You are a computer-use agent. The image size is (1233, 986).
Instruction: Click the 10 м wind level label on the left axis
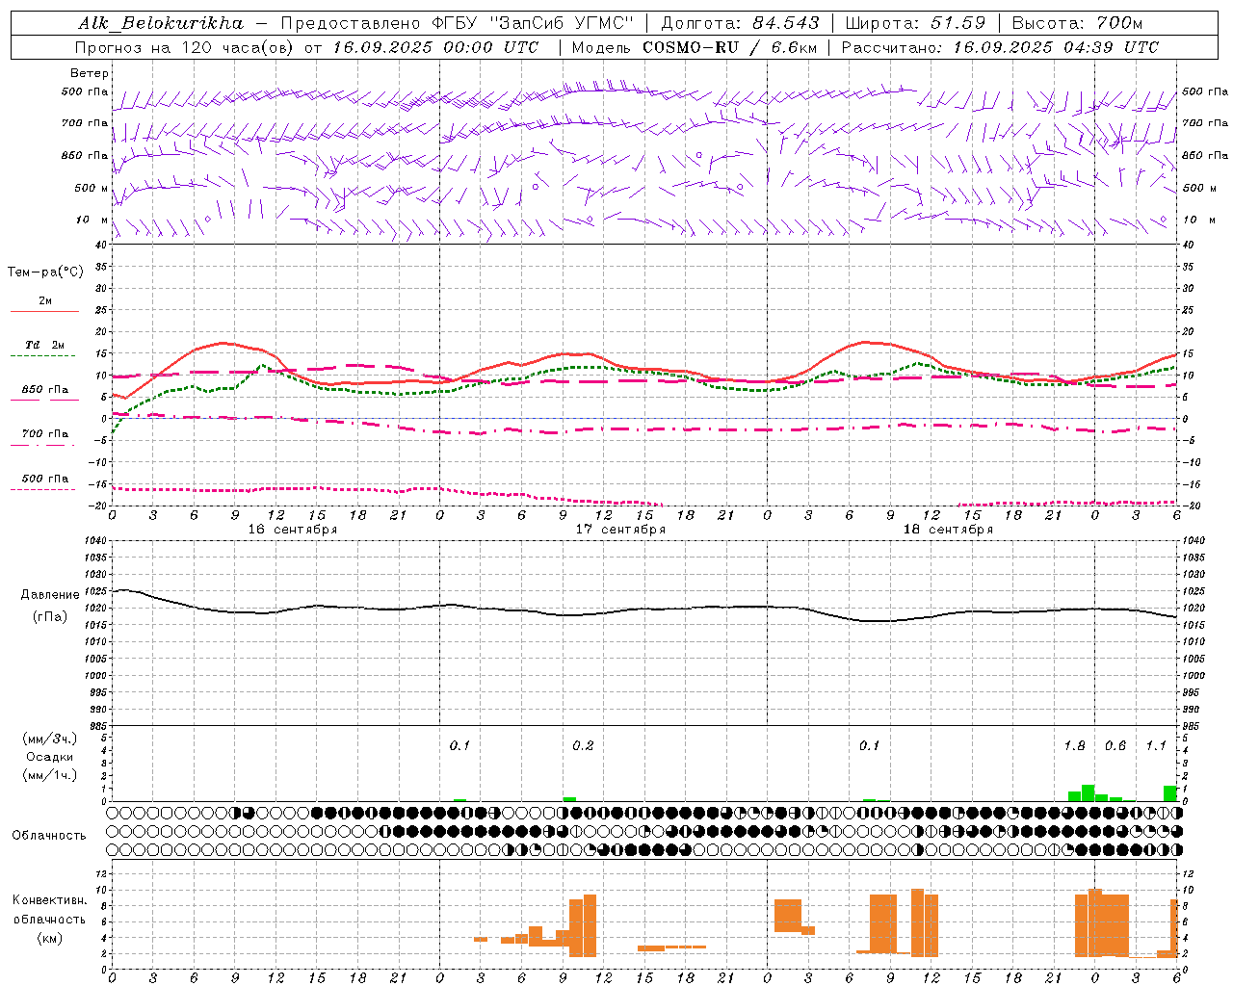(x=92, y=221)
